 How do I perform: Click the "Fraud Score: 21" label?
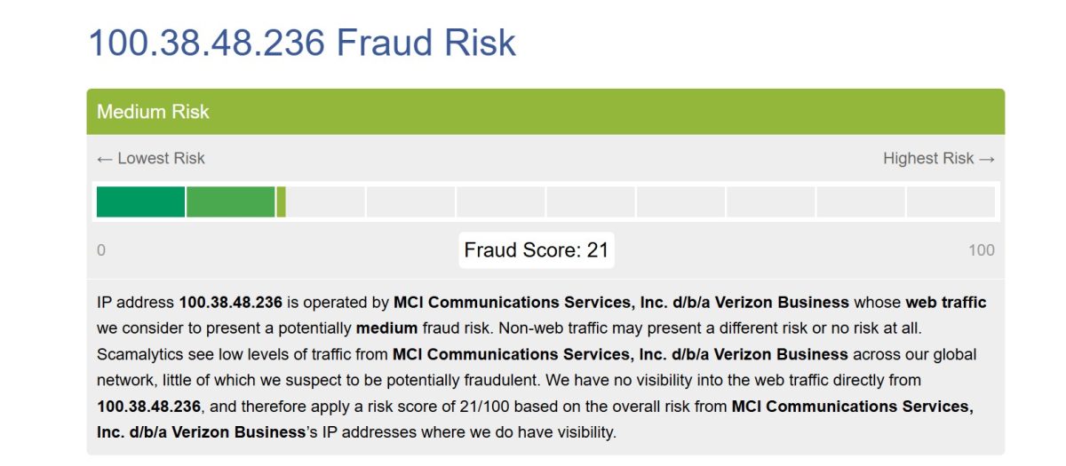point(537,250)
